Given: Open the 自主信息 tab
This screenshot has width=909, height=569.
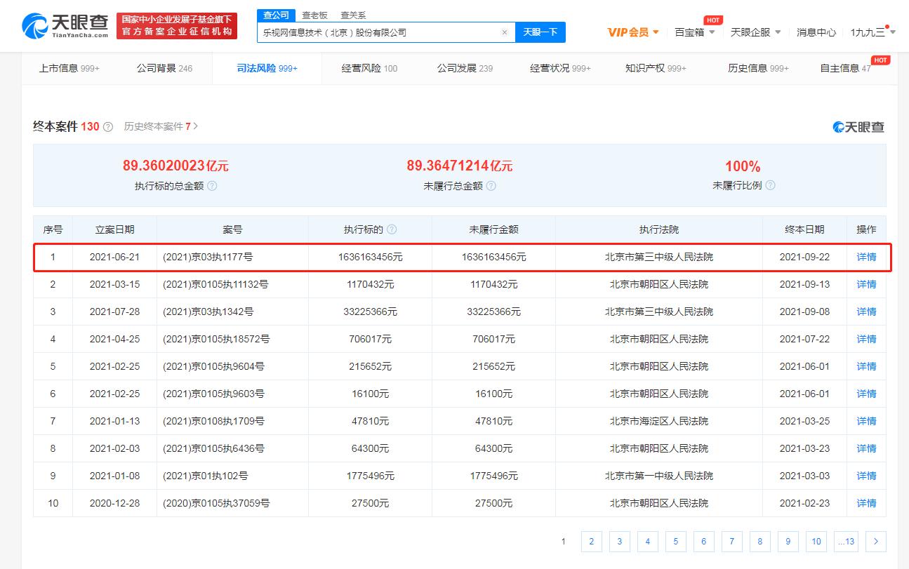Looking at the screenshot, I should pos(846,68).
